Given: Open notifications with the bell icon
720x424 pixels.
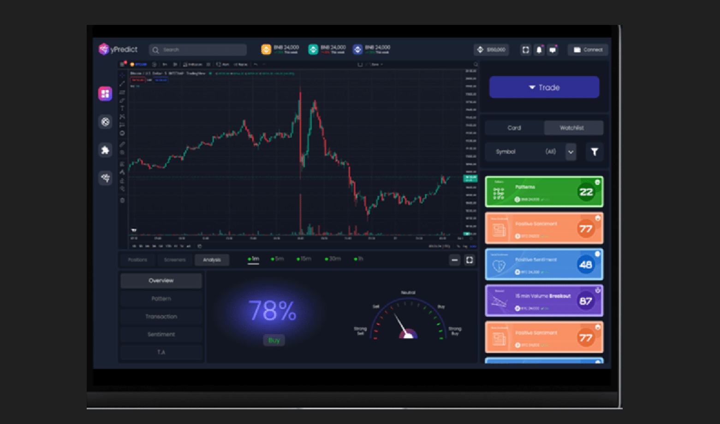Looking at the screenshot, I should (x=539, y=50).
